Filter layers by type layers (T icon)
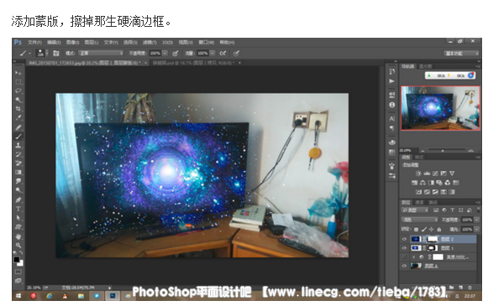Image resolution: width=488 pixels, height=306 pixels. (x=452, y=210)
